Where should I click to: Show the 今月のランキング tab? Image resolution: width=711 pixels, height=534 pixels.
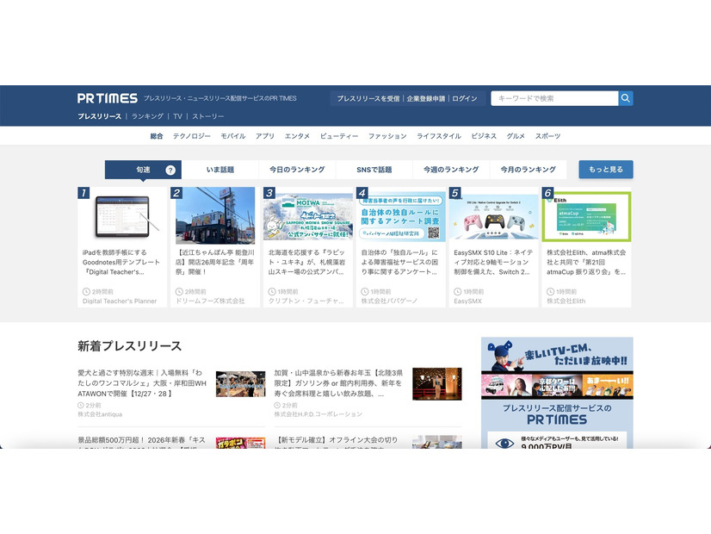click(528, 170)
